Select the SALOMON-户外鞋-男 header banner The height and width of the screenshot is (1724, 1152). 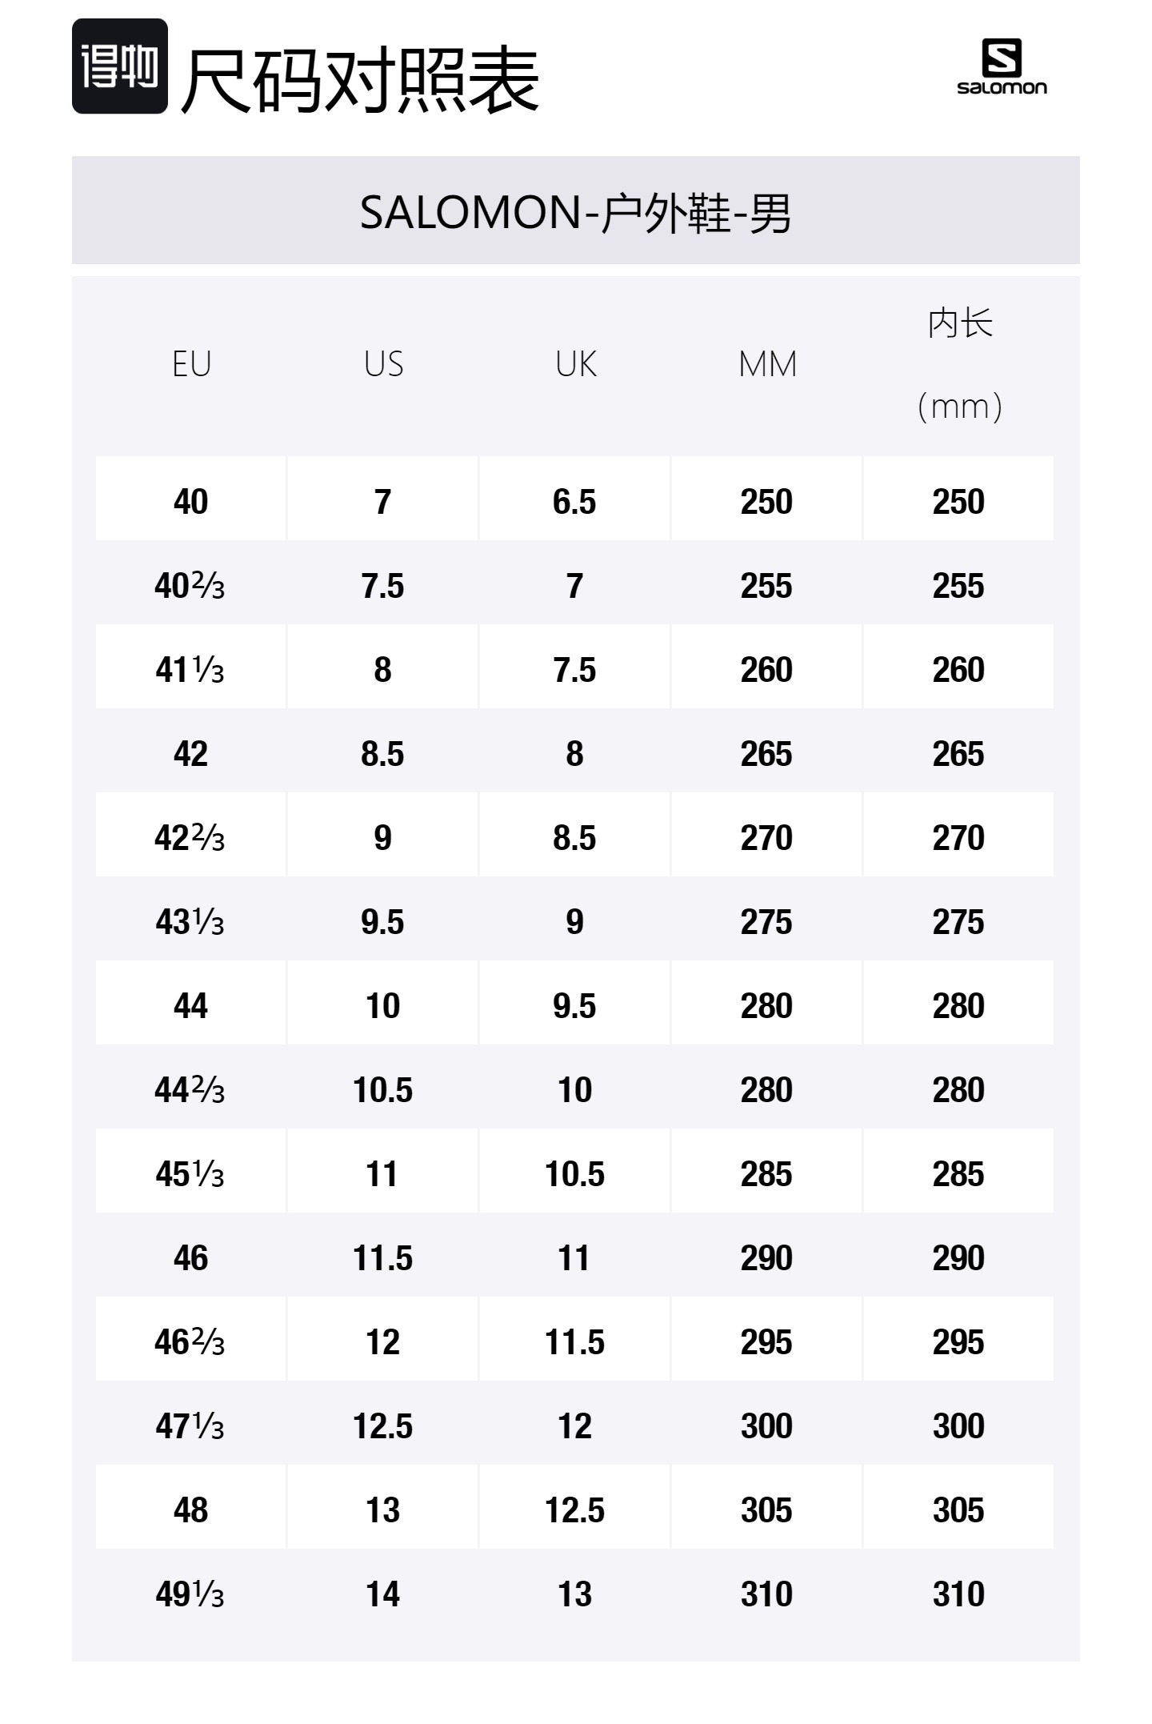575,211
